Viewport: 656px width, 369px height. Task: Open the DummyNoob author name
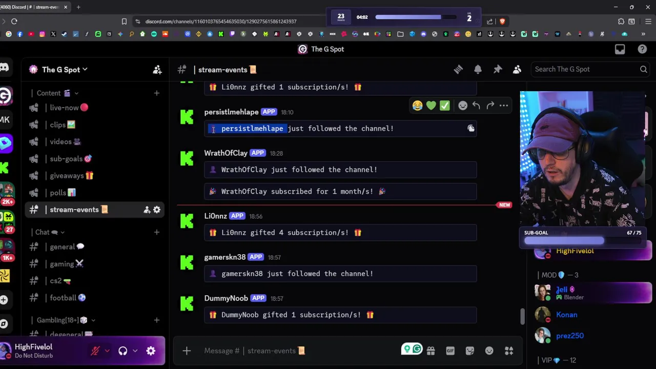(x=226, y=298)
